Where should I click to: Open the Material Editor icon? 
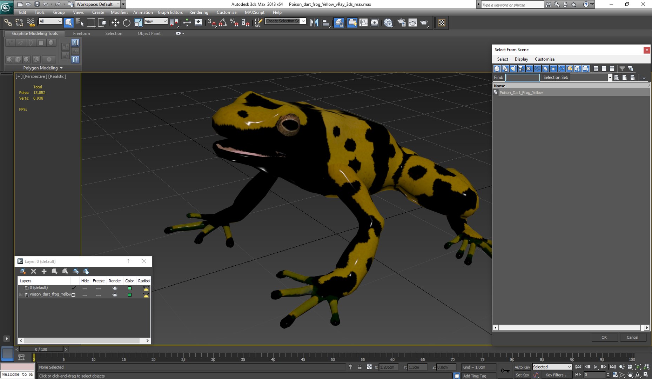(388, 22)
